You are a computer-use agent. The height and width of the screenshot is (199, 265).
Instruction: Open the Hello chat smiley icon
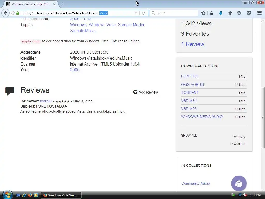(239, 13)
